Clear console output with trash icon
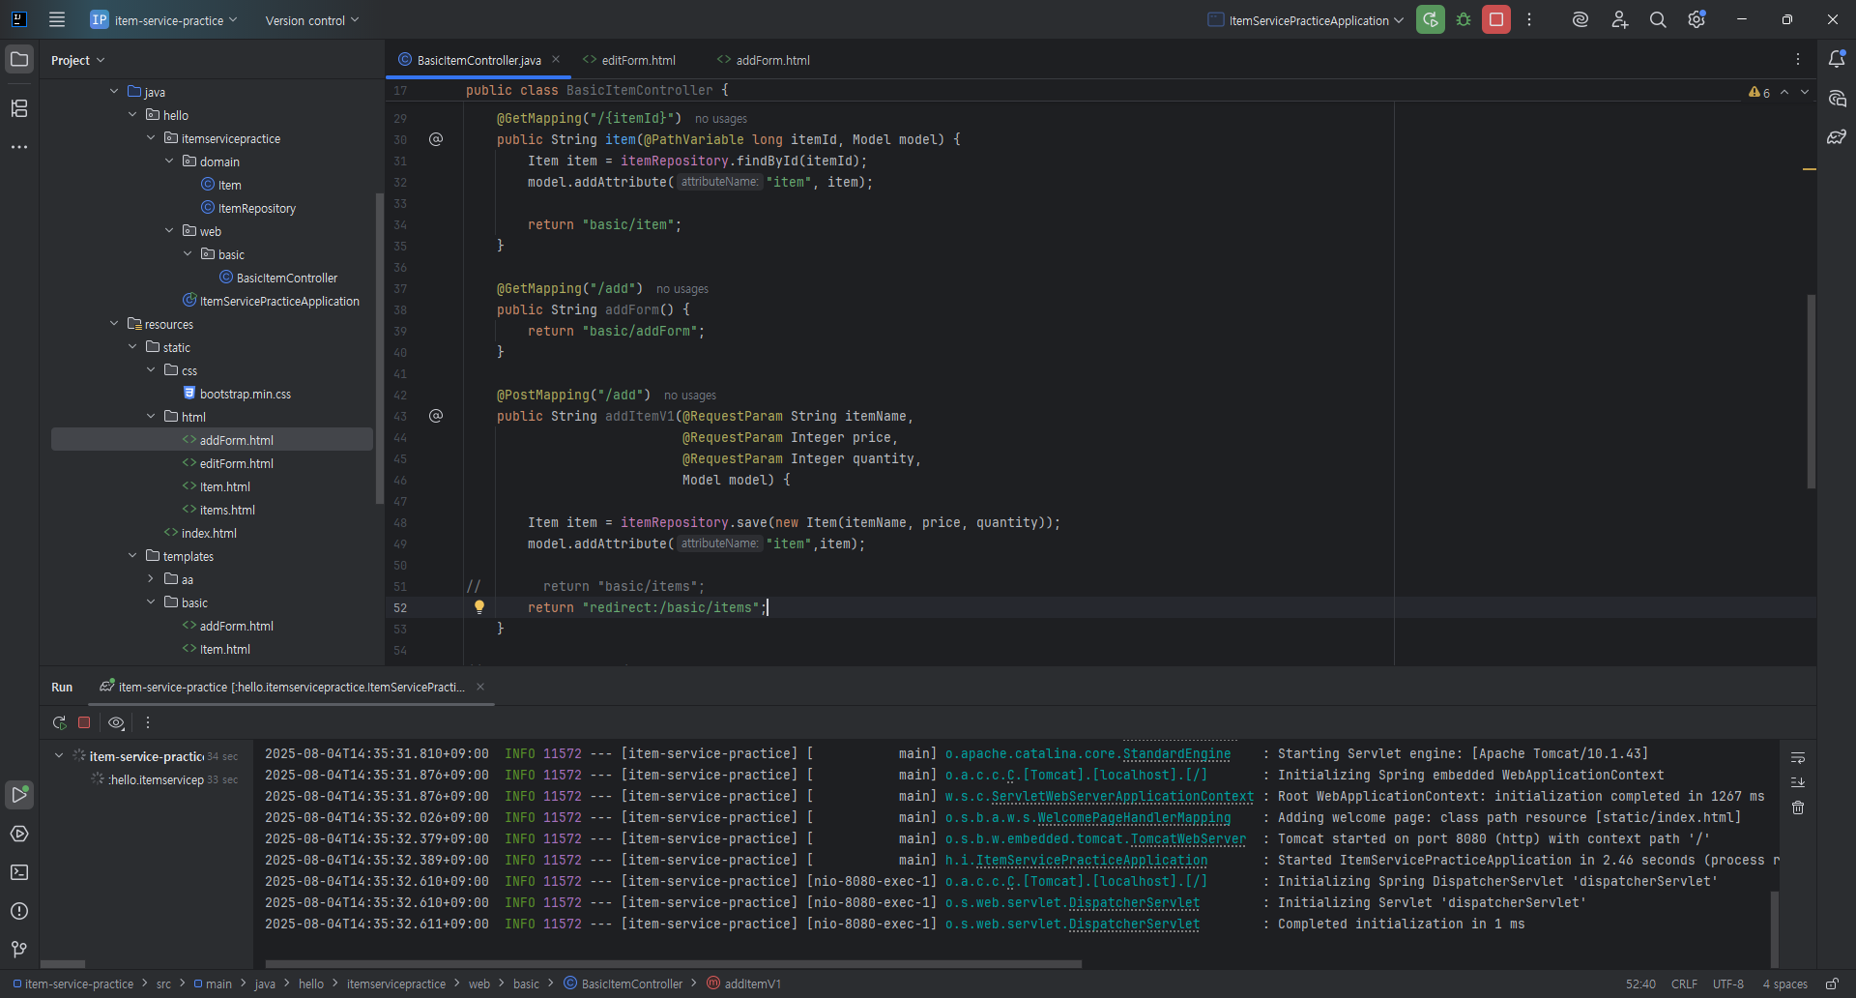This screenshot has width=1856, height=998. coord(1798,807)
